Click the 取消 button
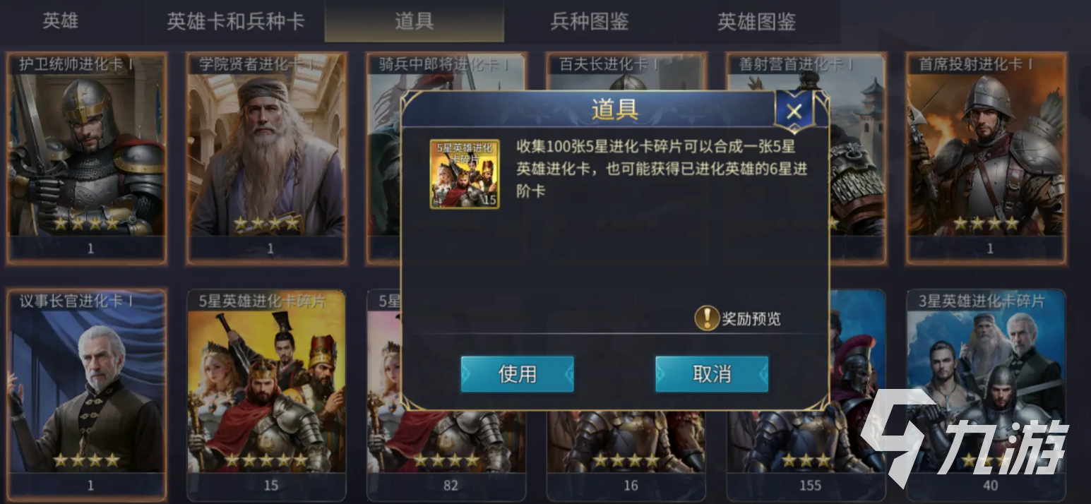 click(711, 374)
